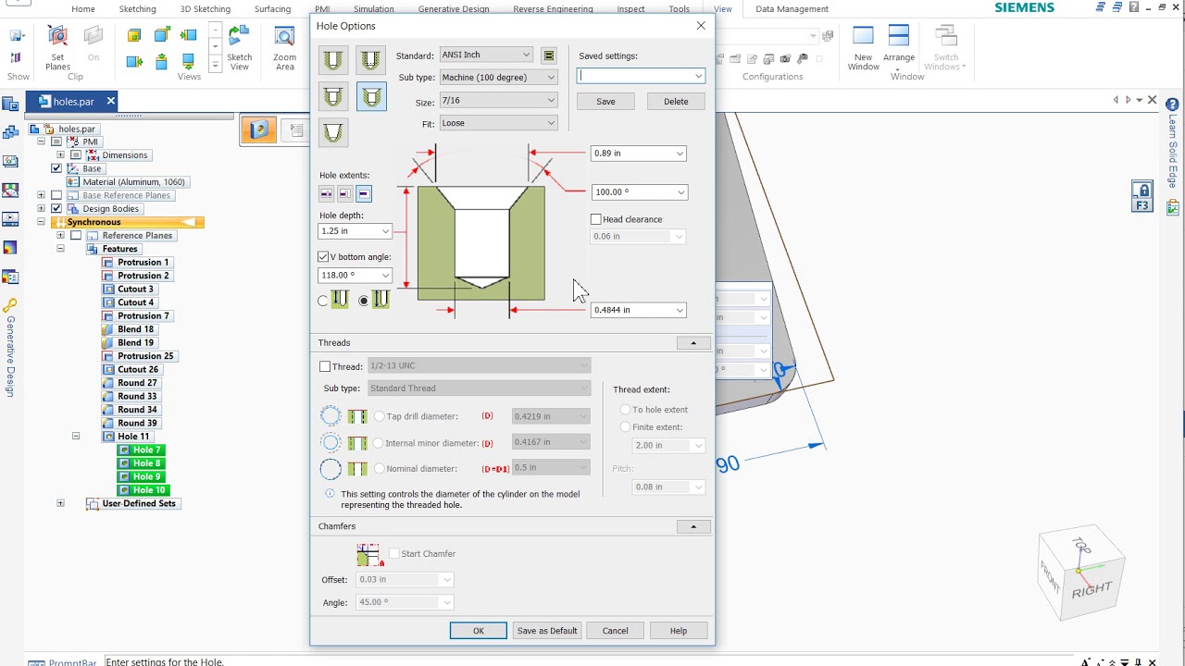Select the Counterbore hole type icon
The image size is (1185, 666).
tap(333, 96)
